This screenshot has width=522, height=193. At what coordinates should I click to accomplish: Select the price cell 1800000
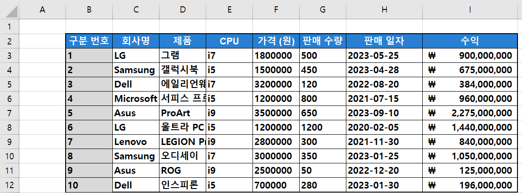[276, 56]
